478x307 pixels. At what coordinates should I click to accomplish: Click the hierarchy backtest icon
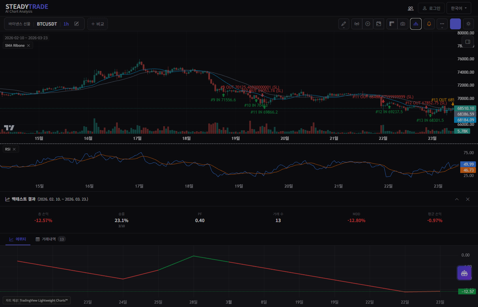(x=416, y=24)
